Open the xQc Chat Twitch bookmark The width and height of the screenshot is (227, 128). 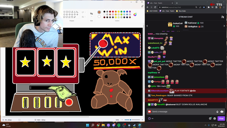(x=167, y=11)
